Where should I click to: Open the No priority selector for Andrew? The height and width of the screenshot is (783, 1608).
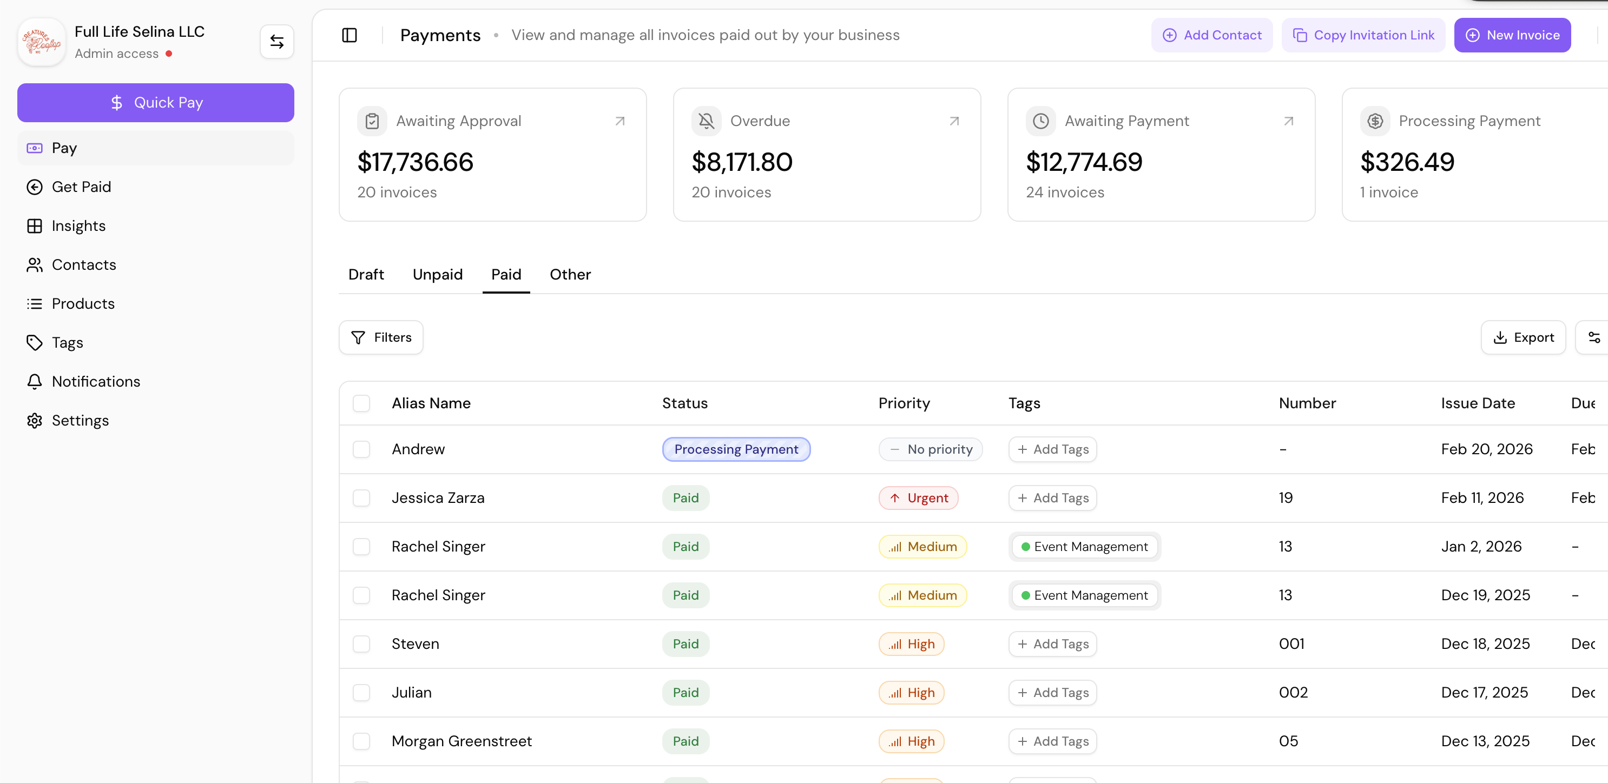930,449
